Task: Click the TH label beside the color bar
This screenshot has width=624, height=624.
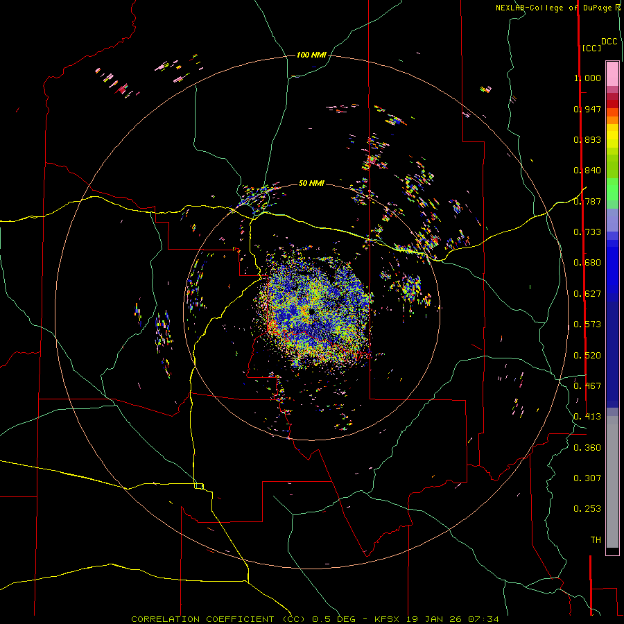Action: click(x=596, y=540)
